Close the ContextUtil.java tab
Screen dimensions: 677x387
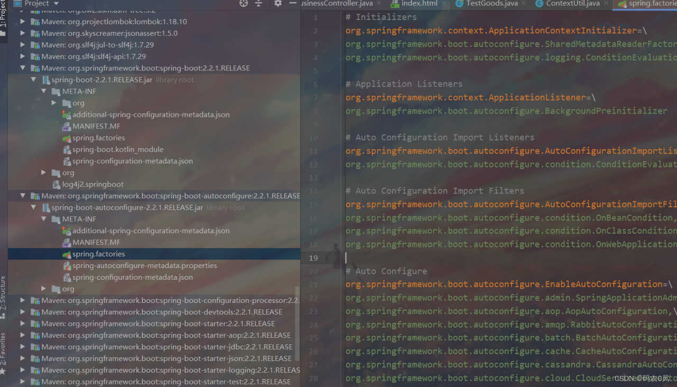pyautogui.click(x=606, y=4)
